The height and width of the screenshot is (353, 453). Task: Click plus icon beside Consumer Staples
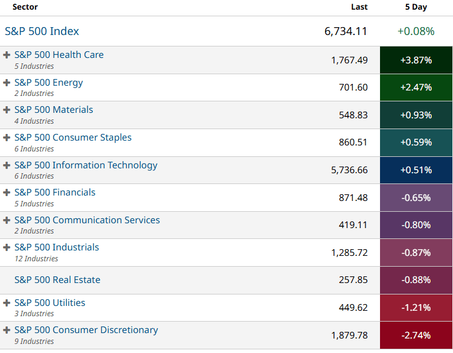pos(7,138)
